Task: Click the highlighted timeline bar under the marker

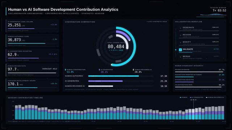Action: (x=193, y=114)
